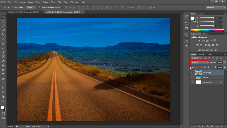Screen dimensions: 227x128
Task: Click the foreground color swatch in Color panel
Action: pyautogui.click(x=192, y=18)
